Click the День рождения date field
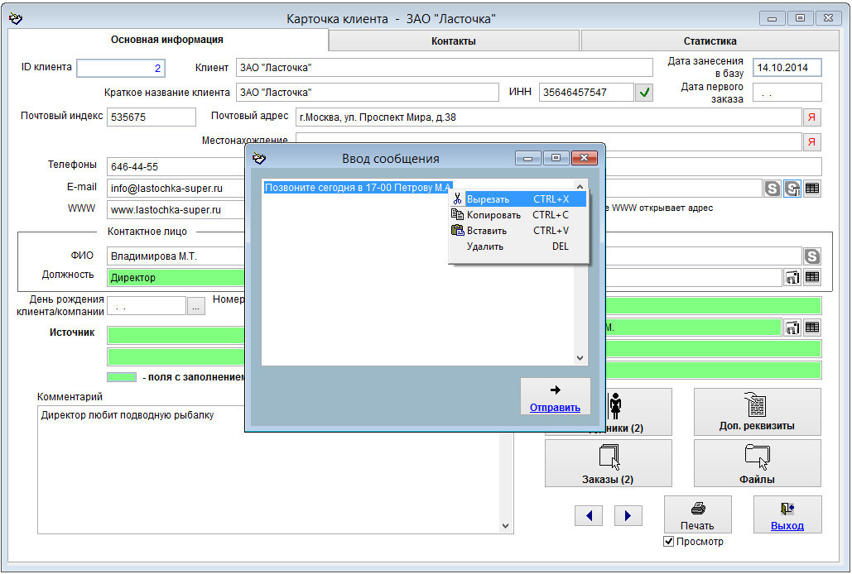852x574 pixels. [x=147, y=306]
